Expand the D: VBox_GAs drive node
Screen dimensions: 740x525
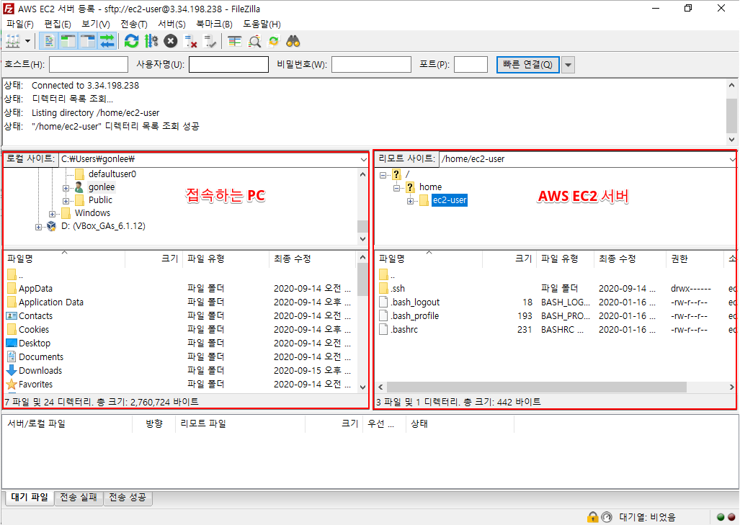coord(38,227)
